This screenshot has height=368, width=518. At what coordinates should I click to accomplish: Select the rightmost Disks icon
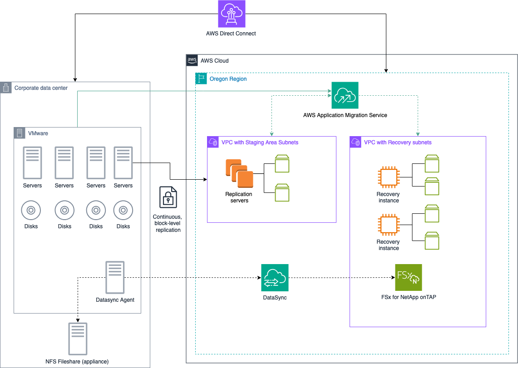pyautogui.click(x=123, y=210)
